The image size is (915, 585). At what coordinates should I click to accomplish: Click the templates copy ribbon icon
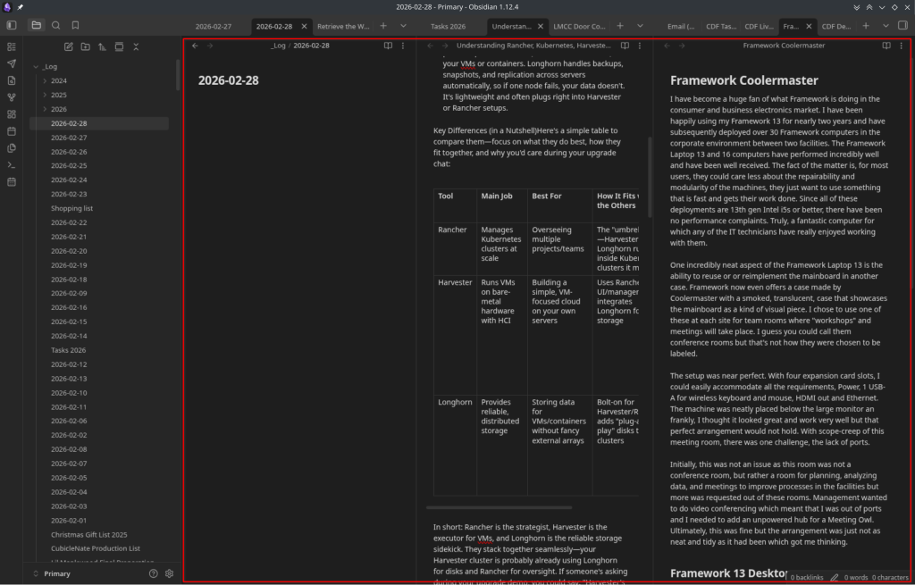click(x=12, y=148)
